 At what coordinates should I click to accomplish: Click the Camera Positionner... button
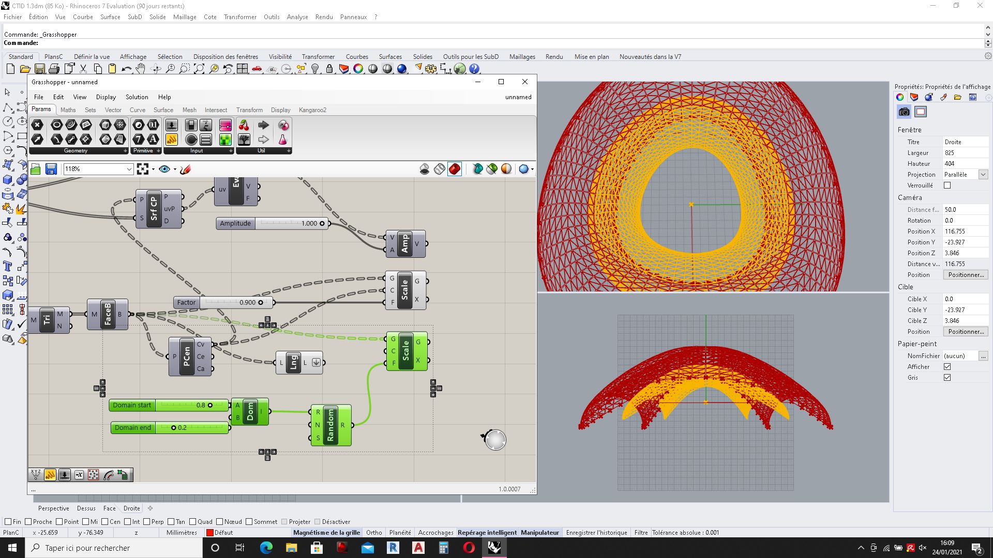(966, 275)
